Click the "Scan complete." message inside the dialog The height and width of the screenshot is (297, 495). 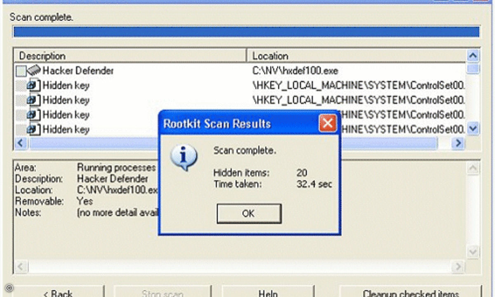tap(245, 151)
